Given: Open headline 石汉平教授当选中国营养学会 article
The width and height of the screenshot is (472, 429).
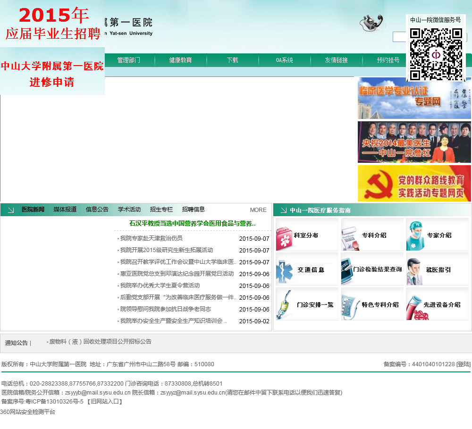Looking at the screenshot, I should coord(193,223).
